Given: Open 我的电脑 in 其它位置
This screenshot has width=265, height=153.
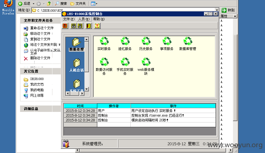Looking at the screenshot, I should click(x=37, y=90).
